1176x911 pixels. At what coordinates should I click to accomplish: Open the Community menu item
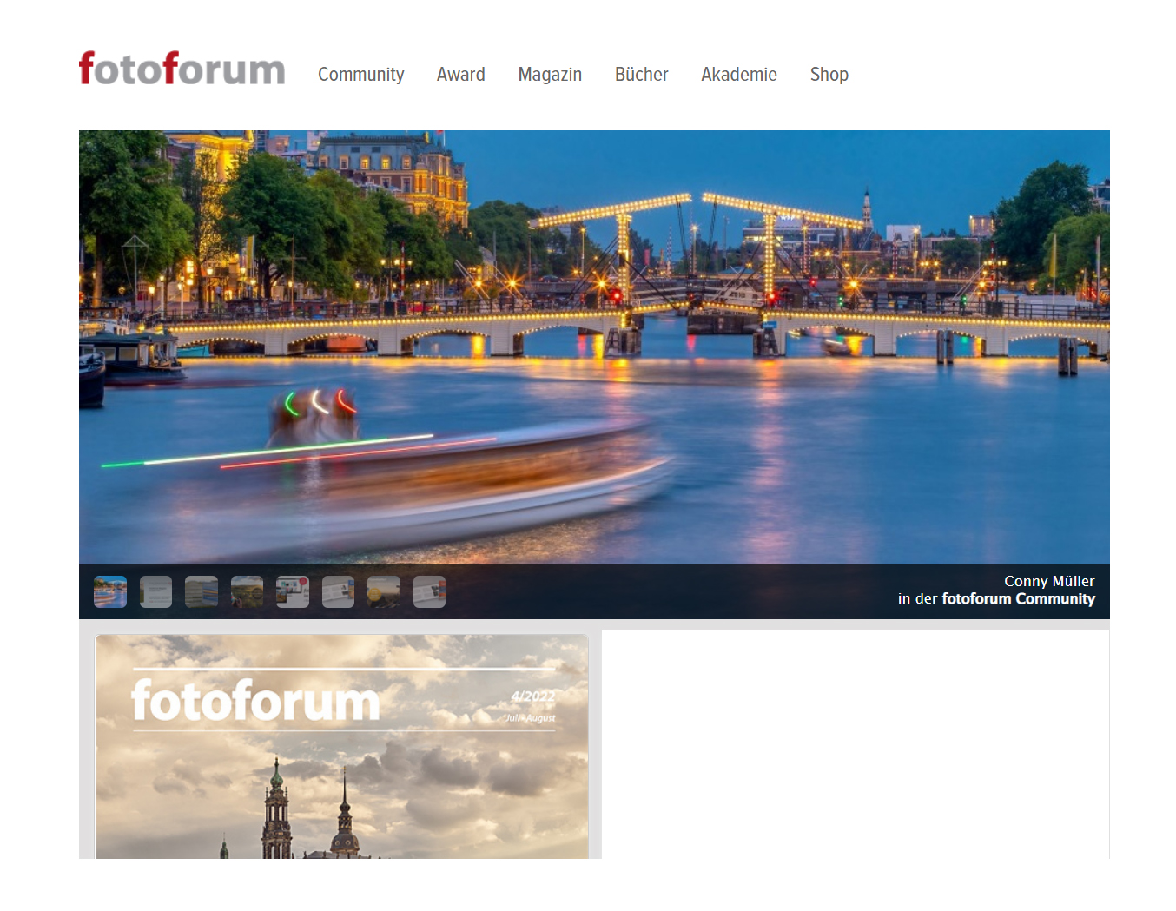coord(360,75)
